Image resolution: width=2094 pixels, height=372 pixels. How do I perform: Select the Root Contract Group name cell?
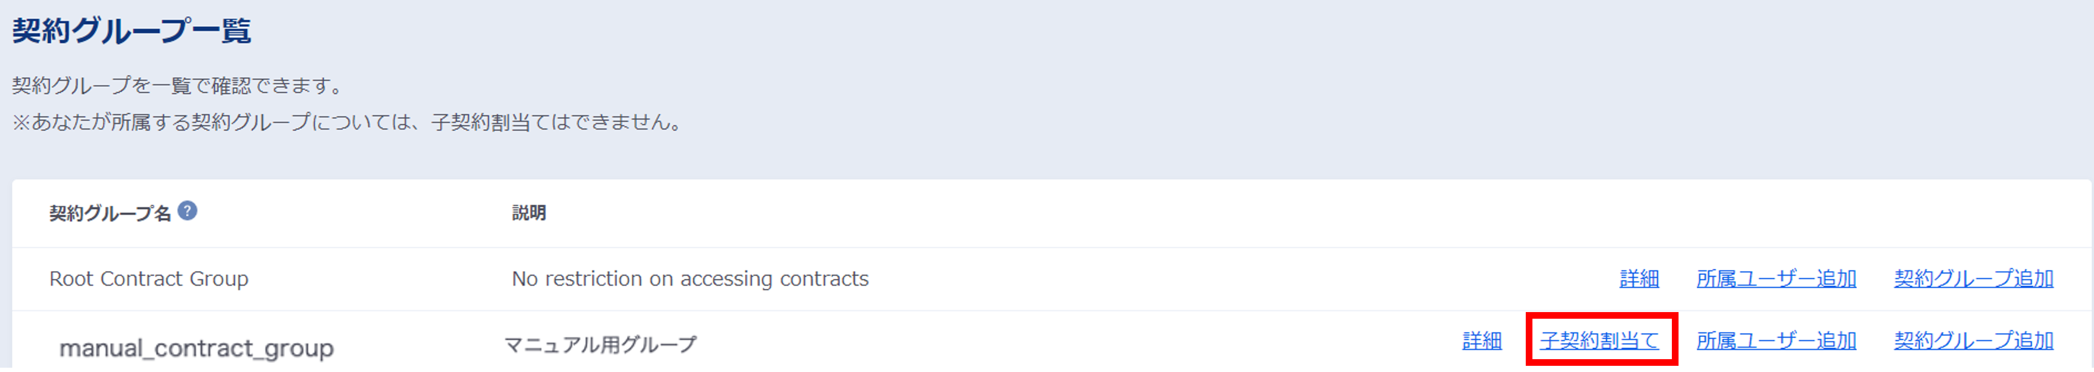pyautogui.click(x=149, y=279)
